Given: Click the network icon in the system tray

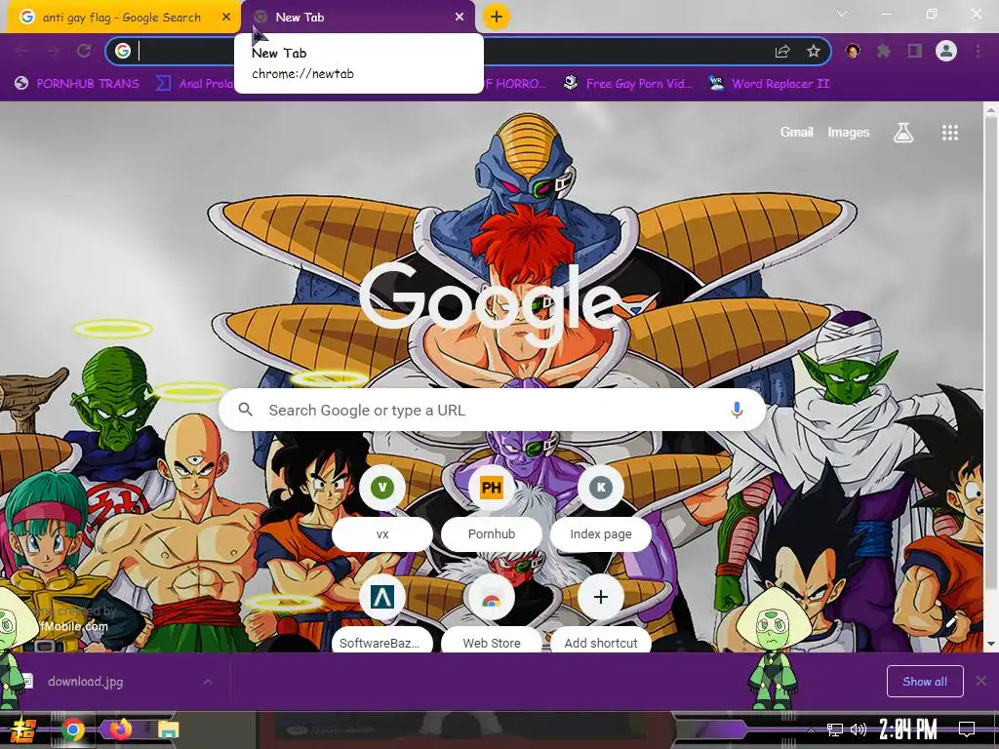Looking at the screenshot, I should (835, 729).
